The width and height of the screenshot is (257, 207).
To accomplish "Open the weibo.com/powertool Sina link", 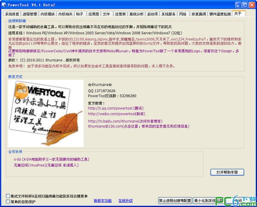I will coord(117,114).
